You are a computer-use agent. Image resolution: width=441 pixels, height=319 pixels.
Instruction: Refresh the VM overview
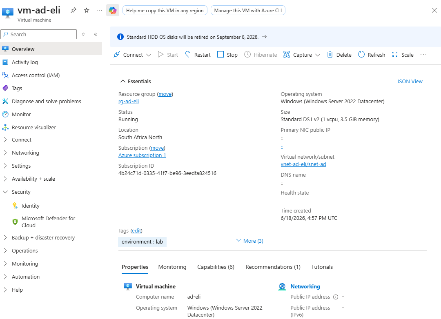click(x=372, y=55)
